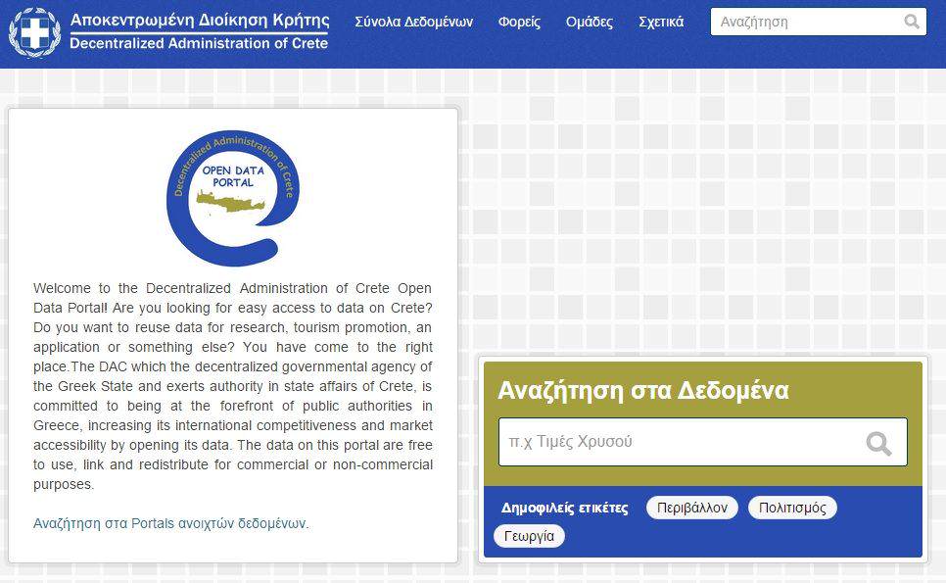
Task: Click the Greek national emblem logo
Action: click(34, 31)
